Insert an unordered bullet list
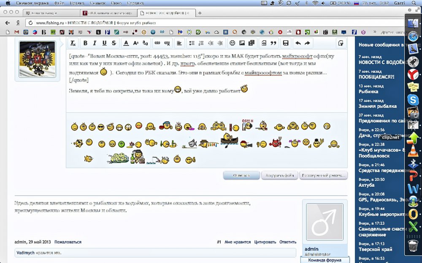Screen dimensions: 422x263 click(x=192, y=43)
